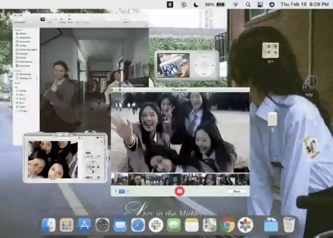333x238 pixels.
Task: Open Control Center in the menu bar
Action: click(x=260, y=4)
